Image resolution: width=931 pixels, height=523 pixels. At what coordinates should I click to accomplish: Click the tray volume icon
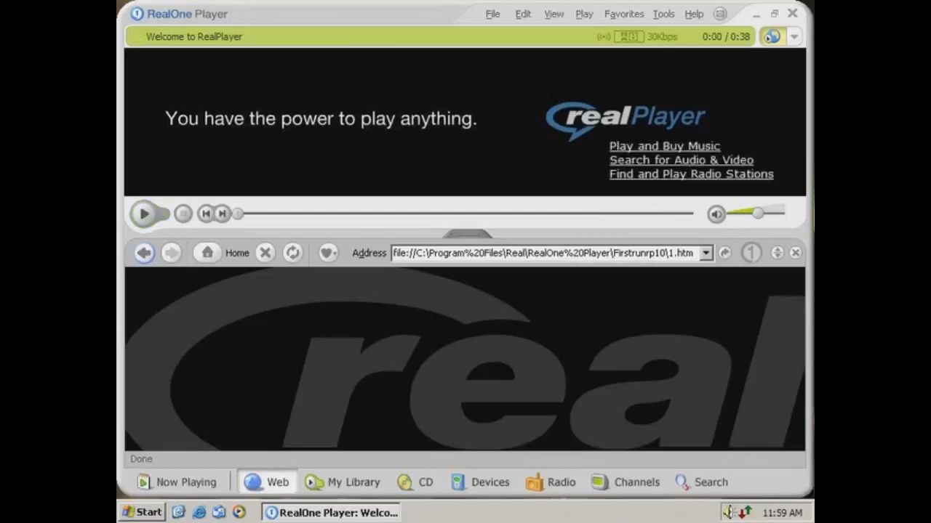click(730, 512)
